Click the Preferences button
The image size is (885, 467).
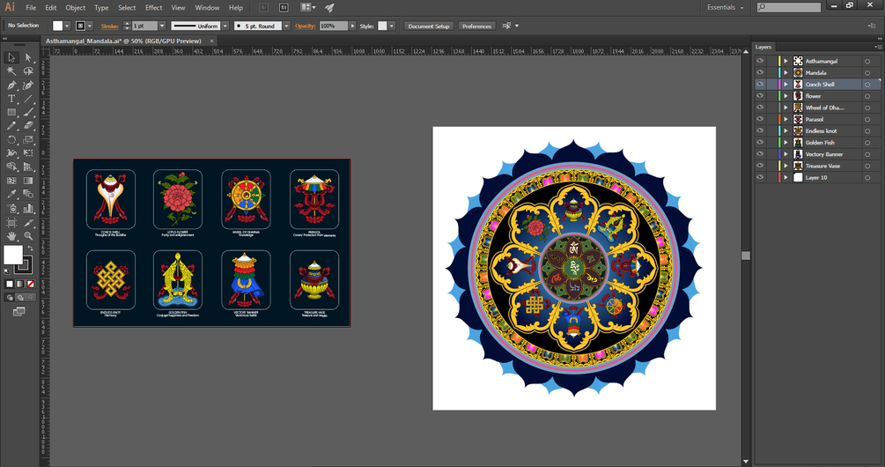tap(476, 26)
